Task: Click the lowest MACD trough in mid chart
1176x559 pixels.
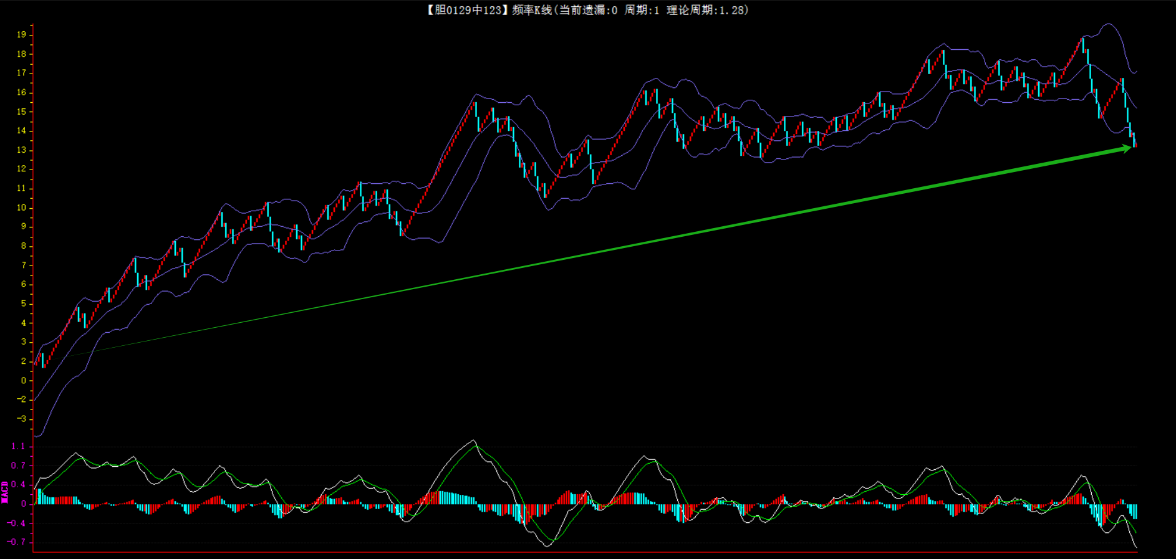Action: (547, 546)
